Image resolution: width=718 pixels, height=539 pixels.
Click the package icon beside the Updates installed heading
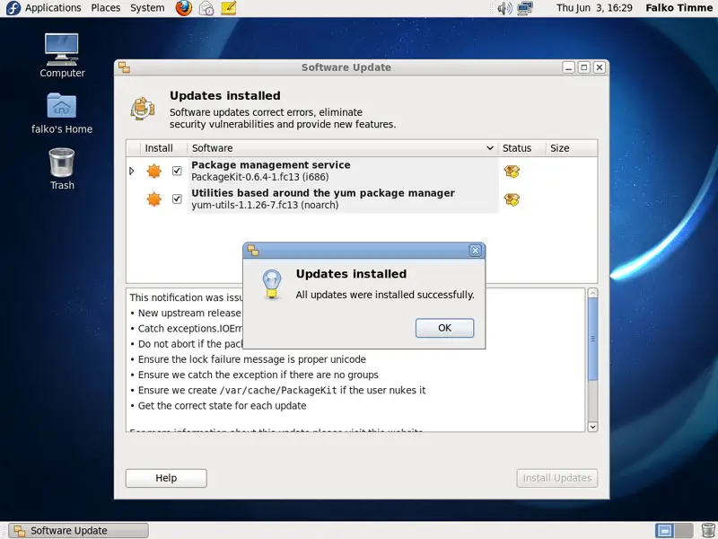pos(143,108)
